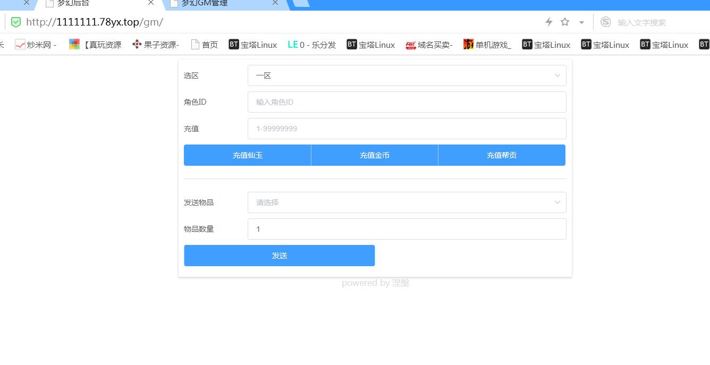Screen dimensions: 710x365
Task: Click the 充值金币 button
Action: pos(374,155)
